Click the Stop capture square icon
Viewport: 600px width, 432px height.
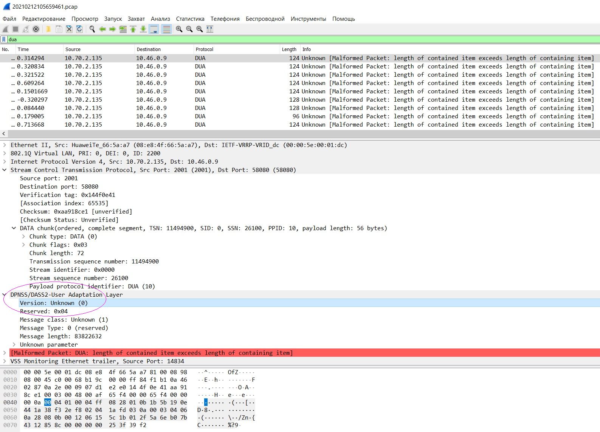[x=16, y=29]
